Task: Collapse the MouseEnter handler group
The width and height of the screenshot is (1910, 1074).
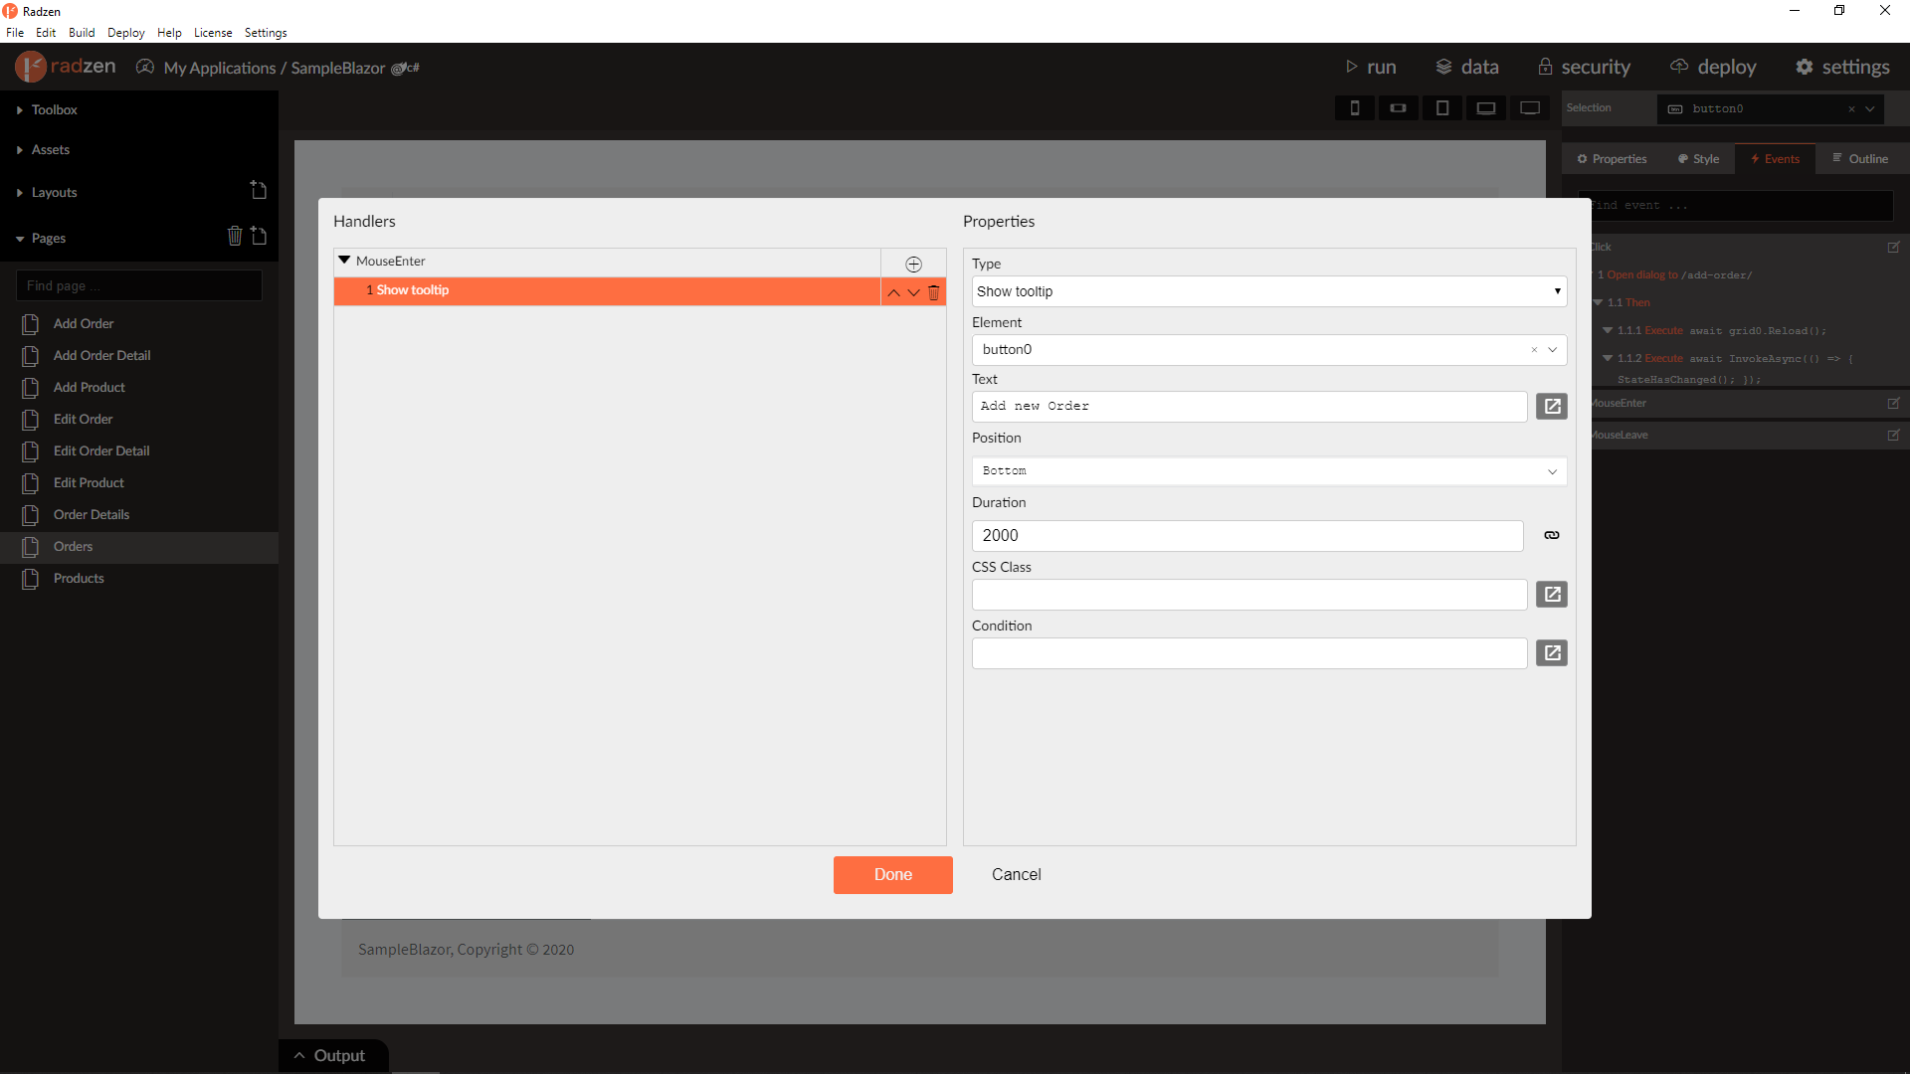Action: coord(344,261)
